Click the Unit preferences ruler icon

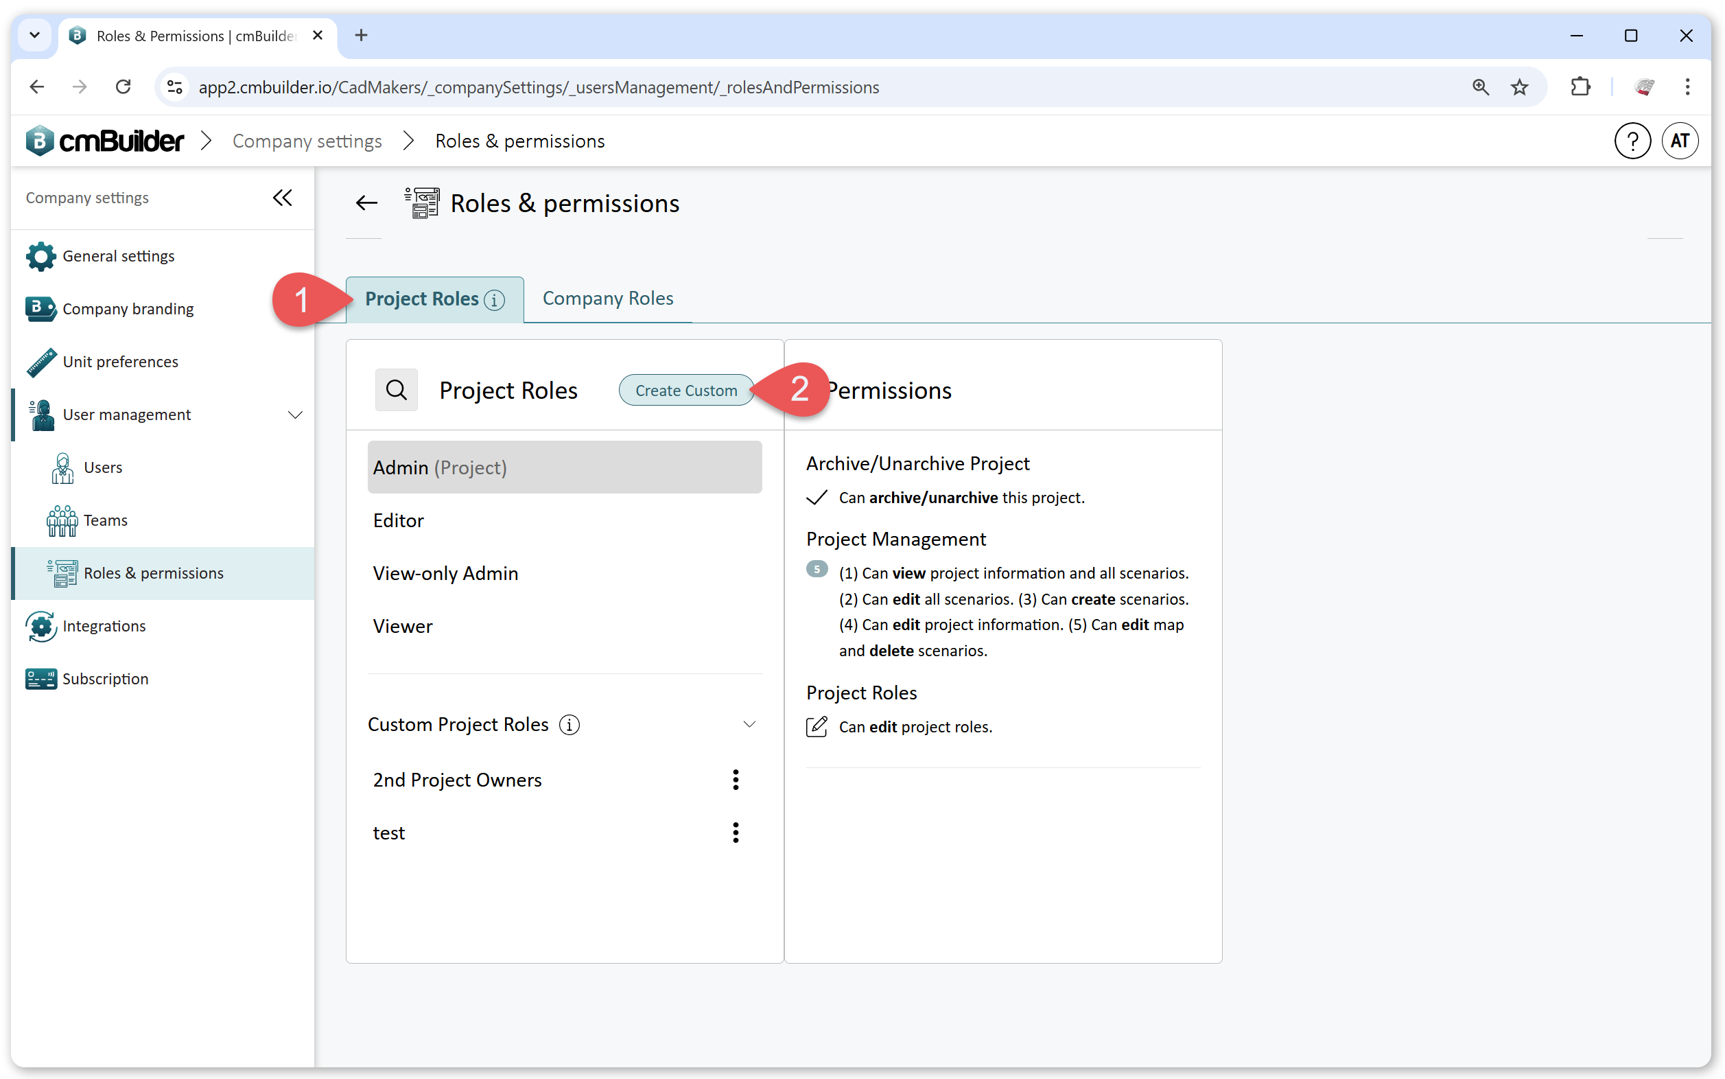[x=41, y=362]
